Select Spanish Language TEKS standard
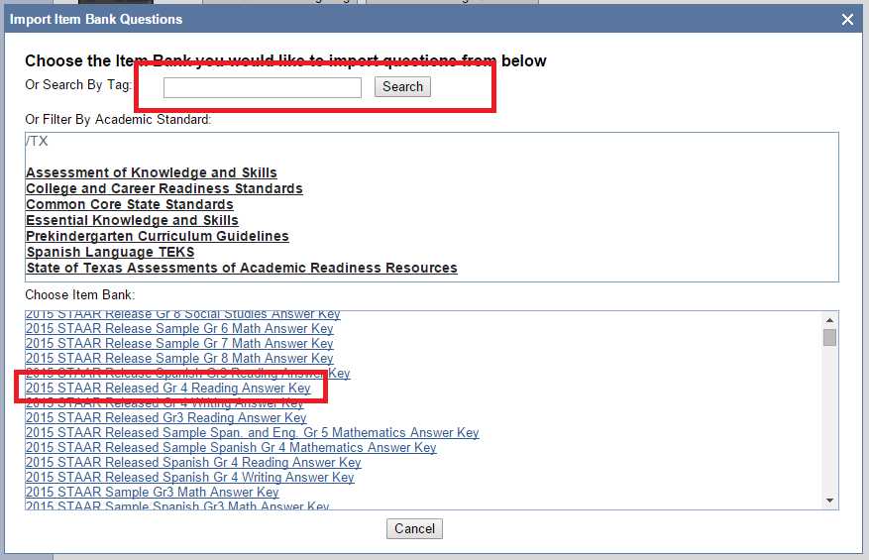The width and height of the screenshot is (869, 560). (110, 253)
